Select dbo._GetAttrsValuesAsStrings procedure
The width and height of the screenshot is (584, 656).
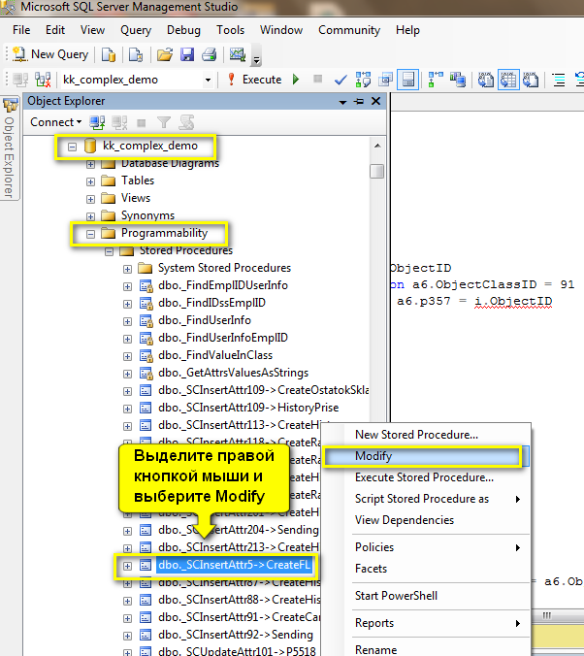click(233, 373)
